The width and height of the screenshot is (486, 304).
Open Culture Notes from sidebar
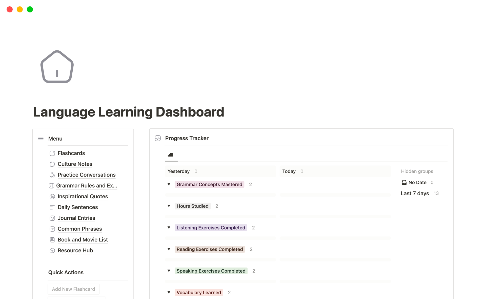point(75,164)
